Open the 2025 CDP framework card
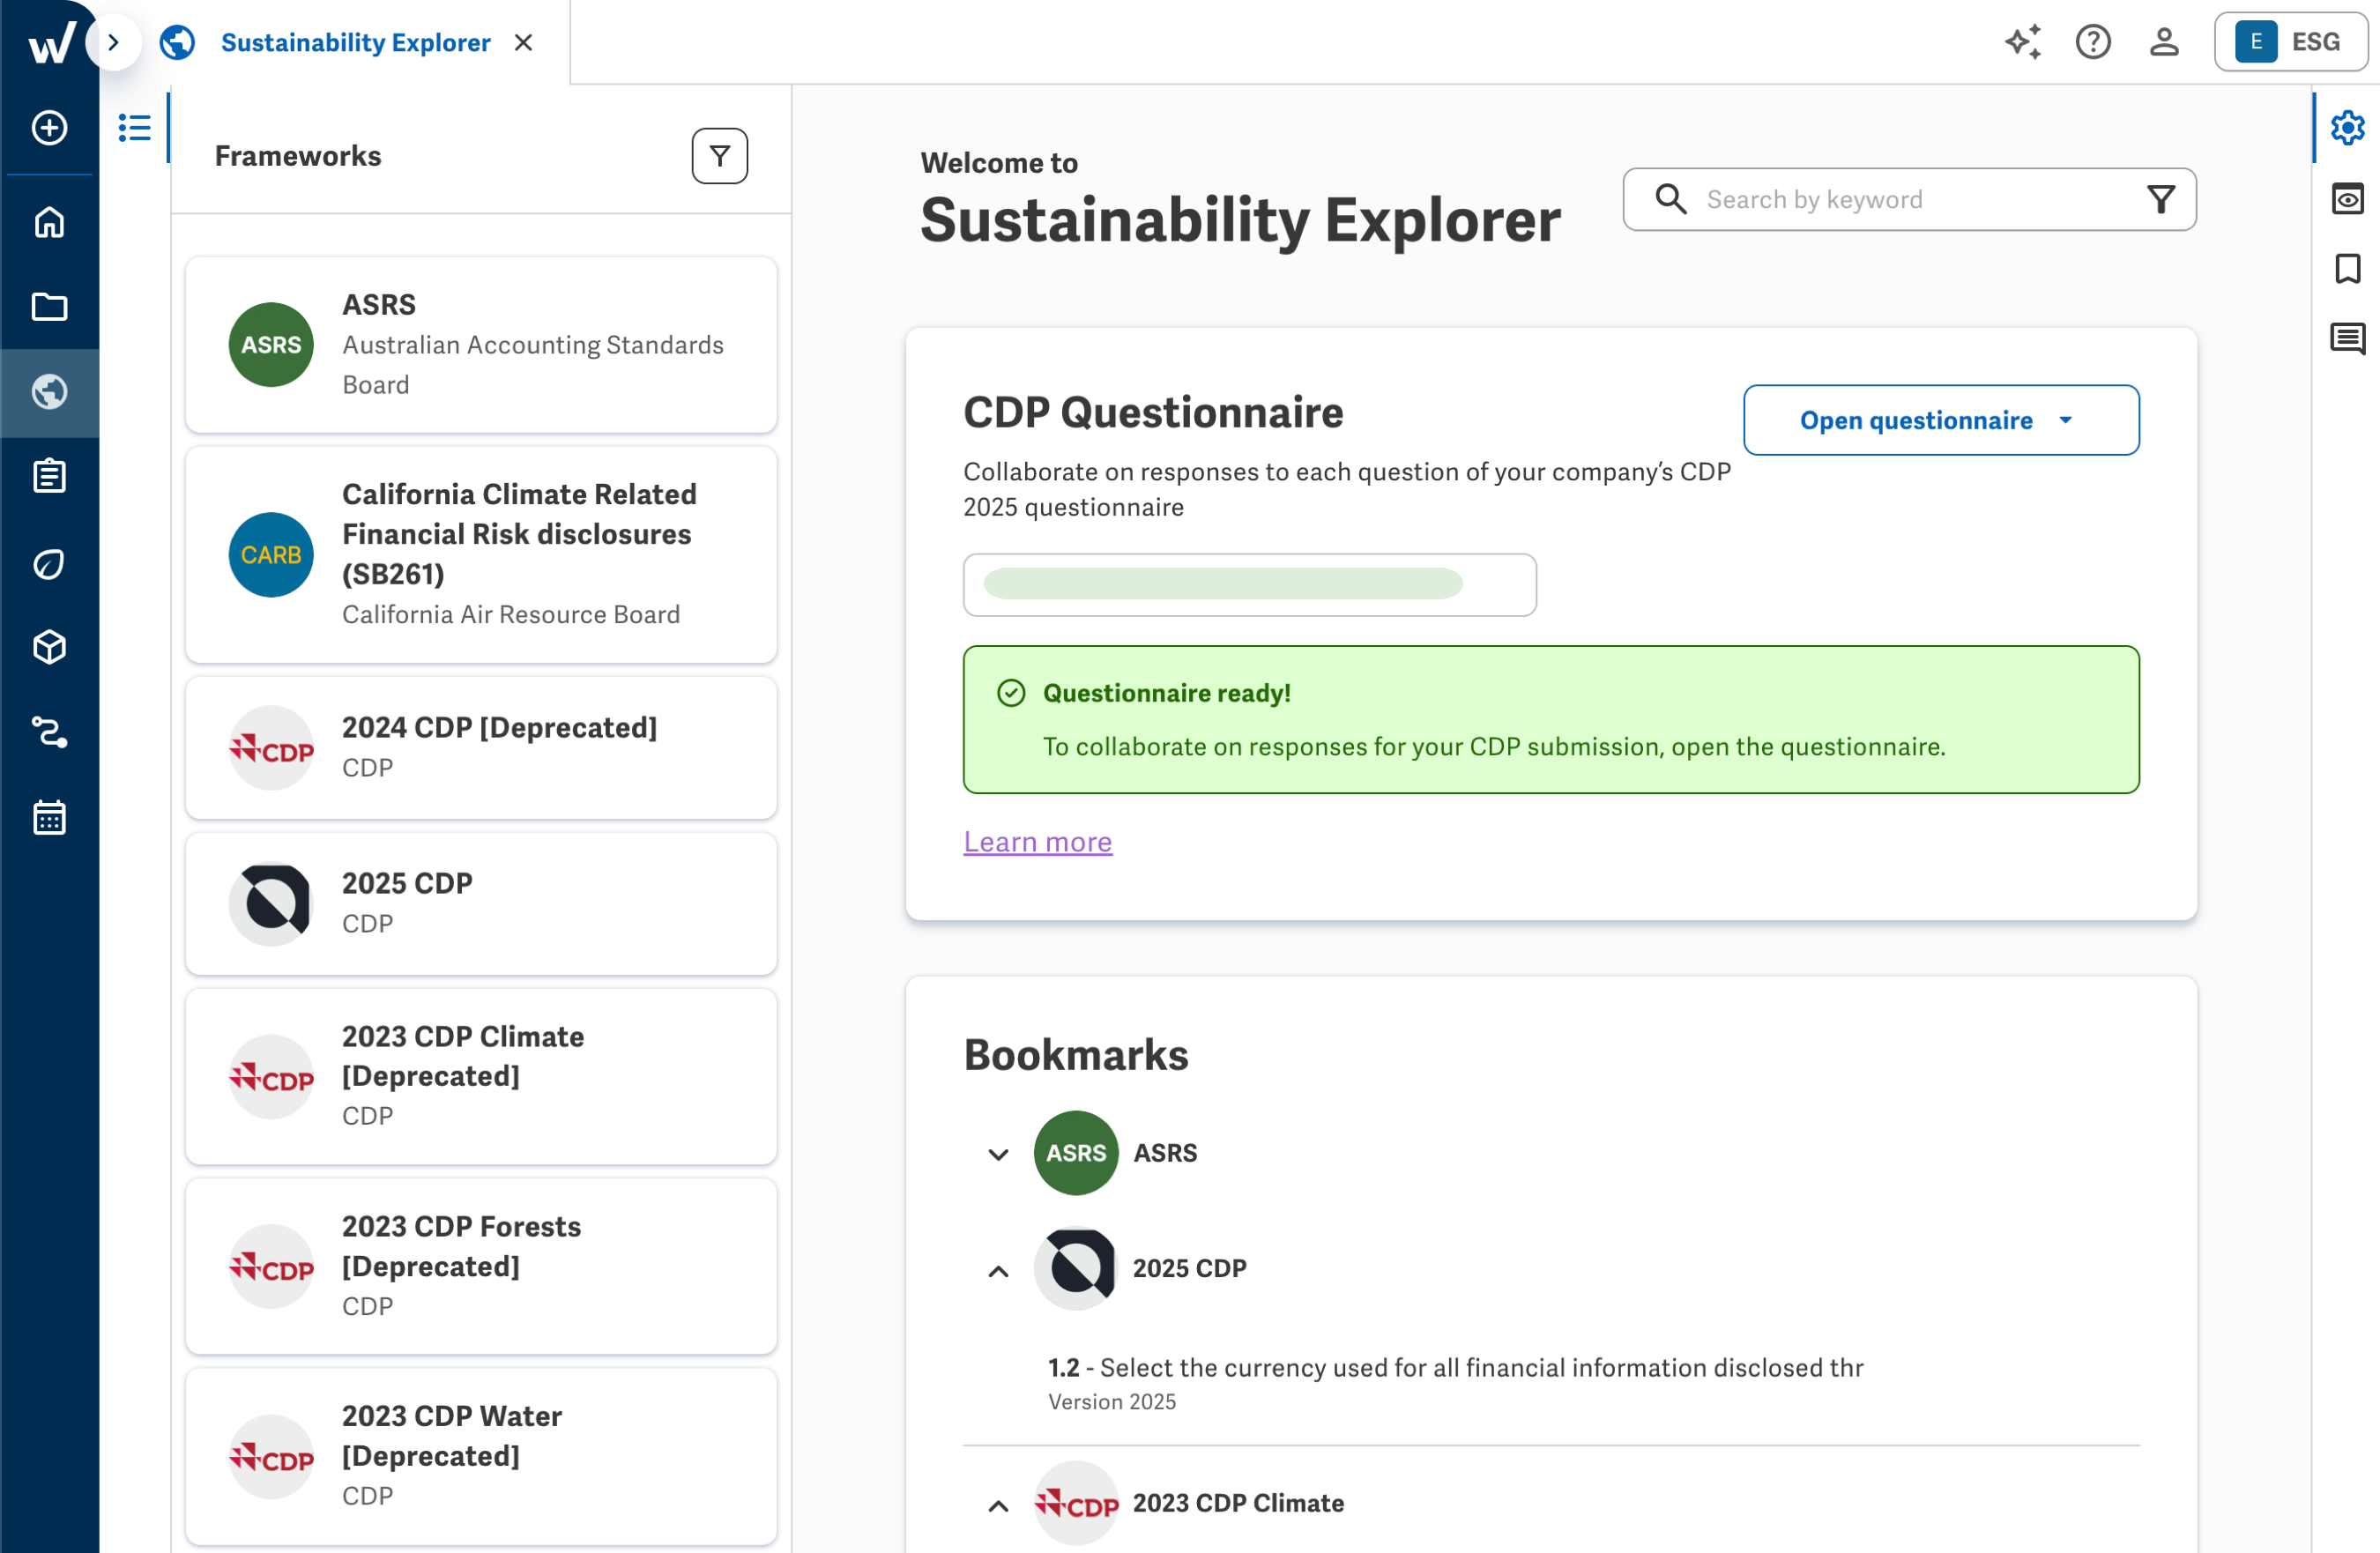Image resolution: width=2380 pixels, height=1553 pixels. [481, 903]
